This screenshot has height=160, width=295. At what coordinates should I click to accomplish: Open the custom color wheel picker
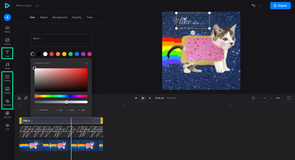click(33, 54)
